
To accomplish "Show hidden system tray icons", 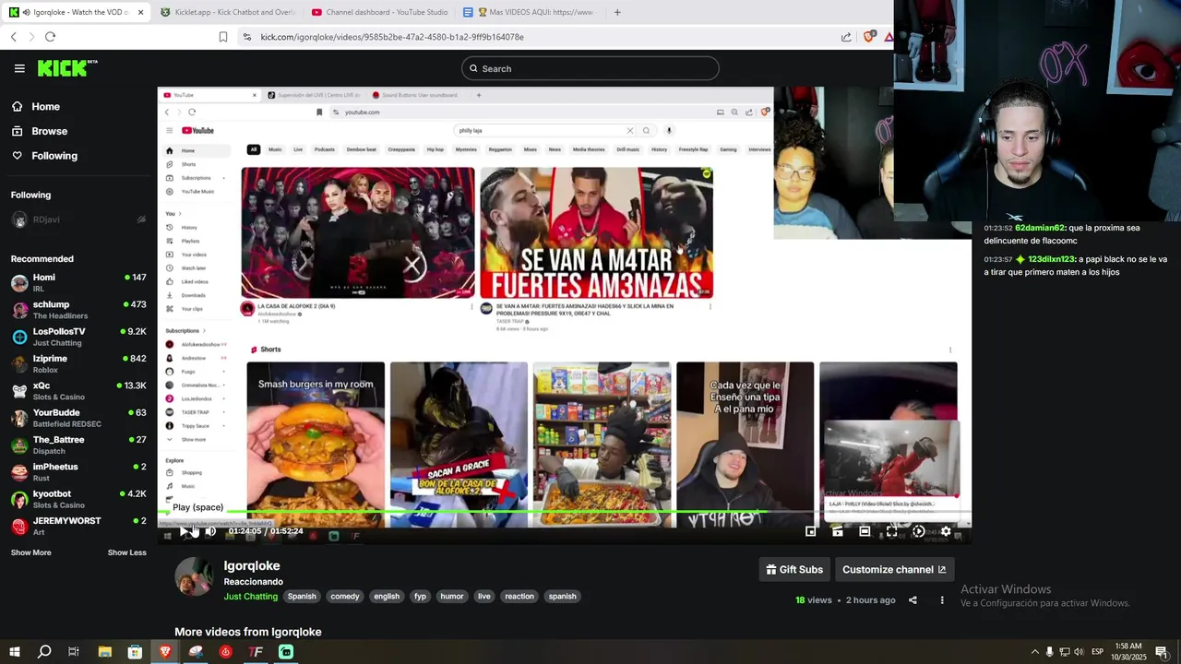I will pyautogui.click(x=1034, y=652).
